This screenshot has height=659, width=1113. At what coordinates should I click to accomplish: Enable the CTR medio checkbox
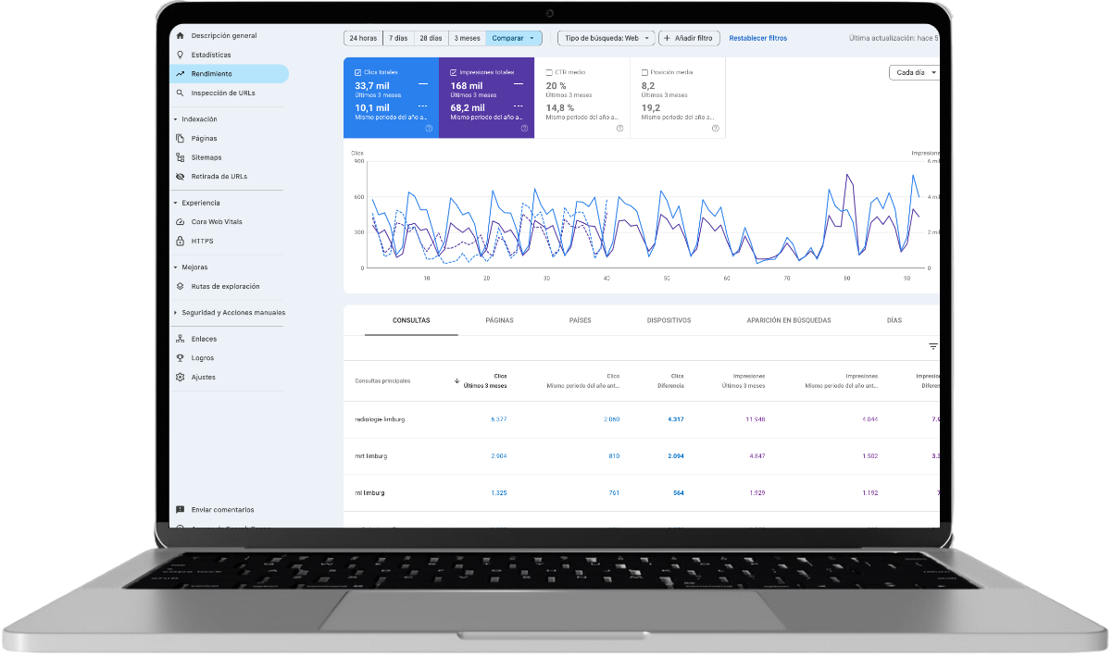(x=549, y=71)
